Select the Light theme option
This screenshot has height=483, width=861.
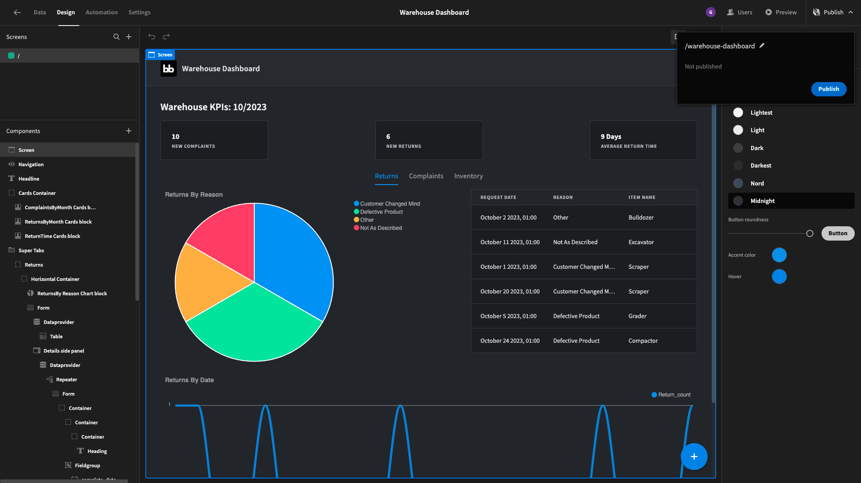791,130
